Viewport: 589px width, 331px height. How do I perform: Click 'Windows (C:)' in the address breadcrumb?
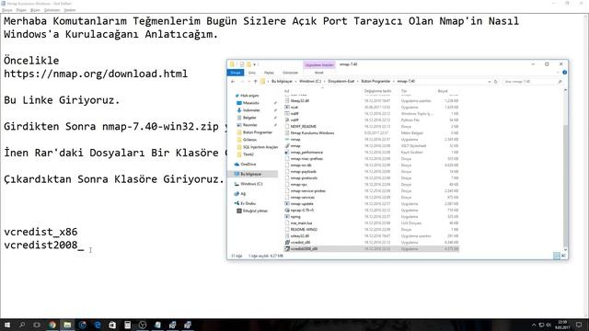click(x=310, y=82)
